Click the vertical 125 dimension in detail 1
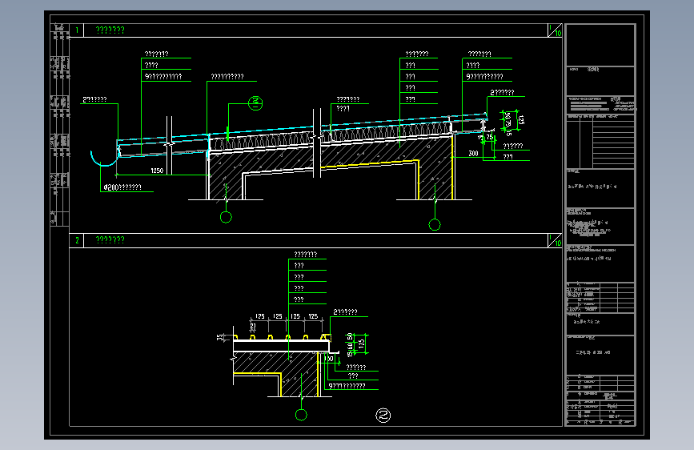 click(x=520, y=119)
